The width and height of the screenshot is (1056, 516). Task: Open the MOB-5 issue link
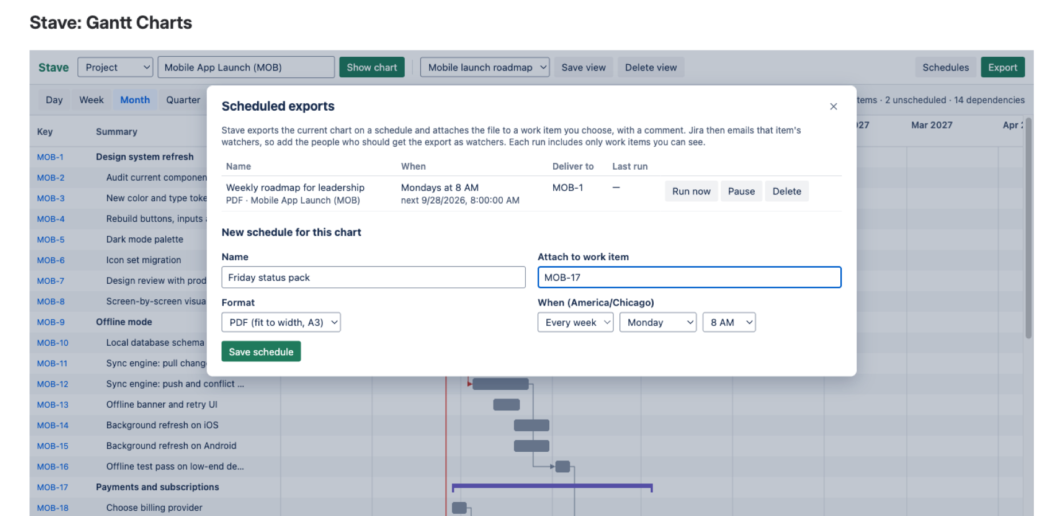click(51, 240)
